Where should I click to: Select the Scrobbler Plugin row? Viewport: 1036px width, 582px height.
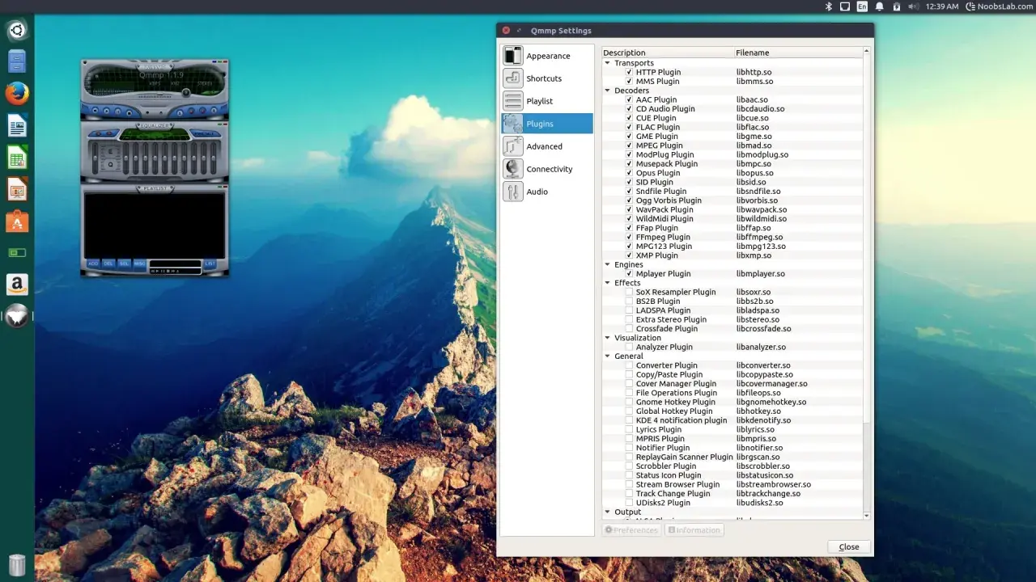(x=732, y=466)
